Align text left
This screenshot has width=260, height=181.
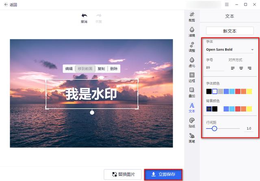233,68
